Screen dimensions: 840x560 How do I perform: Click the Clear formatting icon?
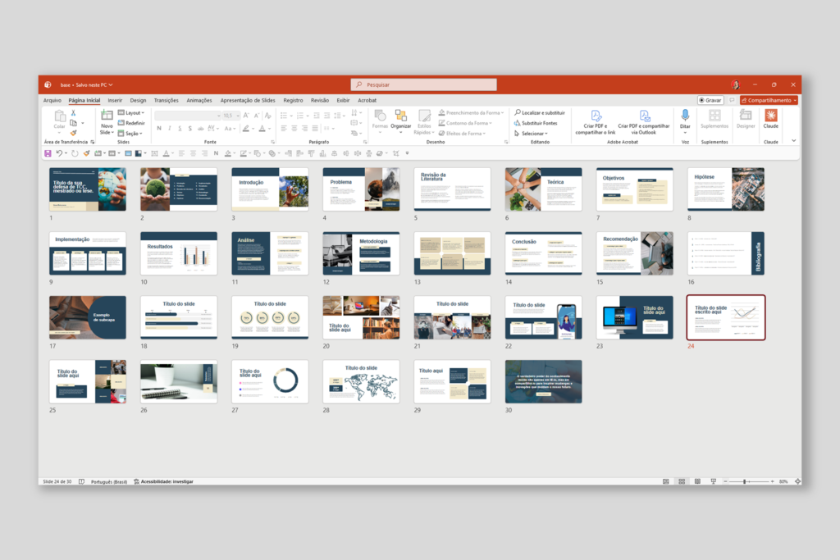(268, 115)
